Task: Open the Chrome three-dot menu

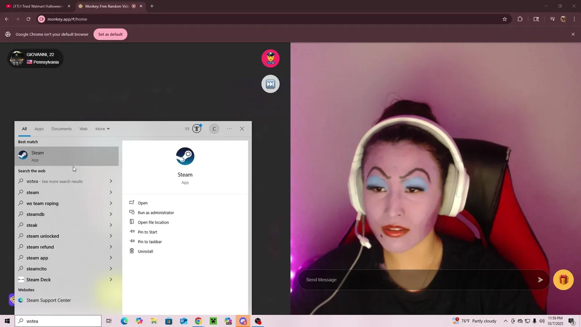Action: 575,19
